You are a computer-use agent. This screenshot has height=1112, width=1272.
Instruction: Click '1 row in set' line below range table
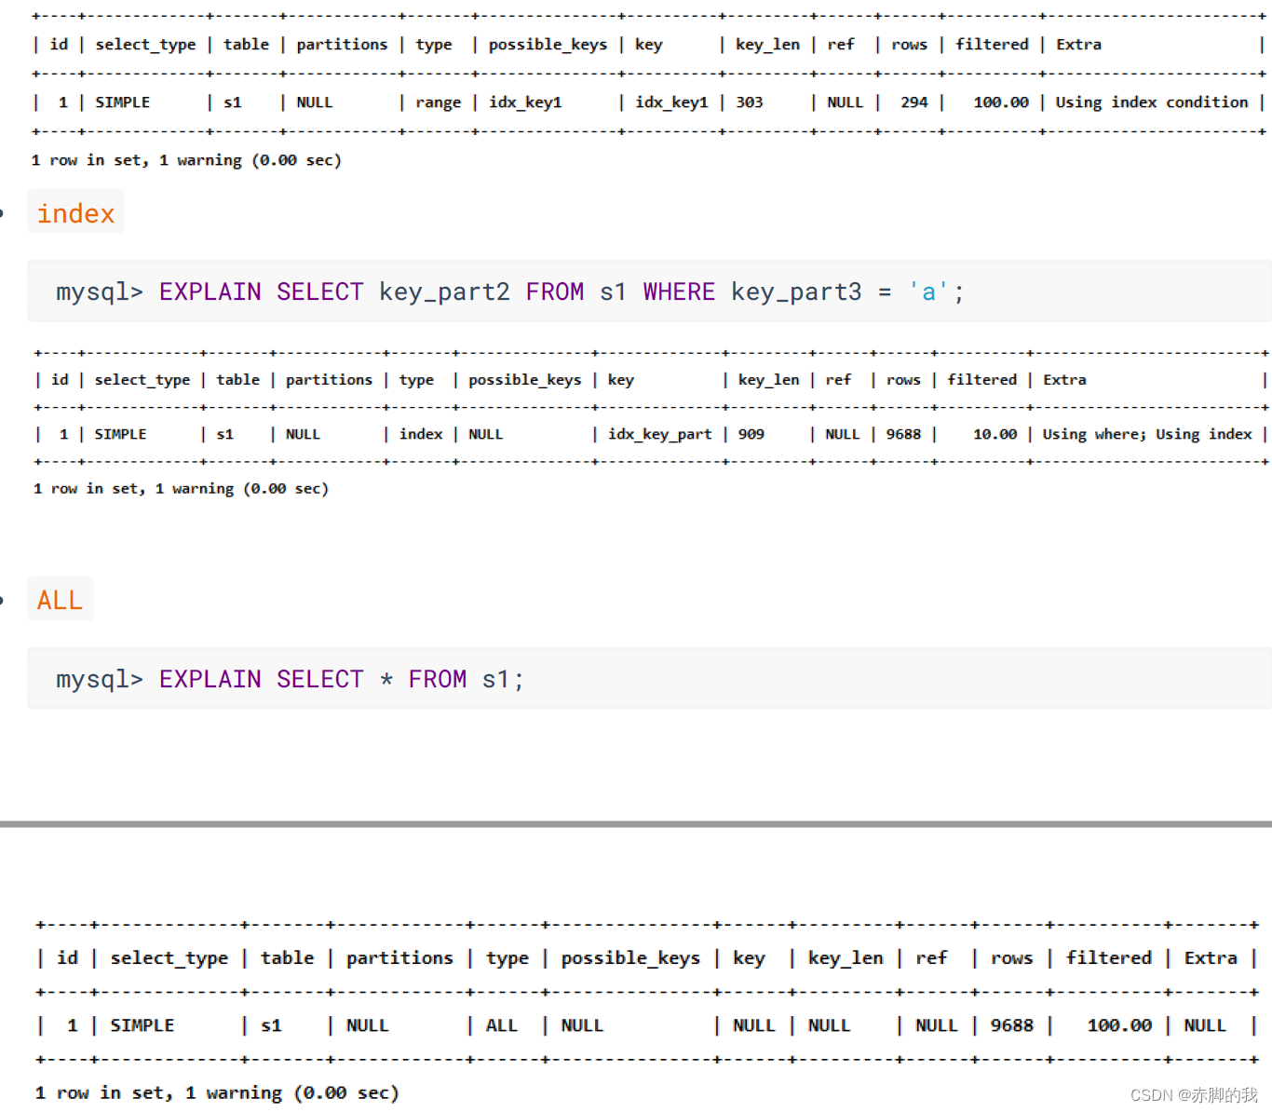pos(186,160)
